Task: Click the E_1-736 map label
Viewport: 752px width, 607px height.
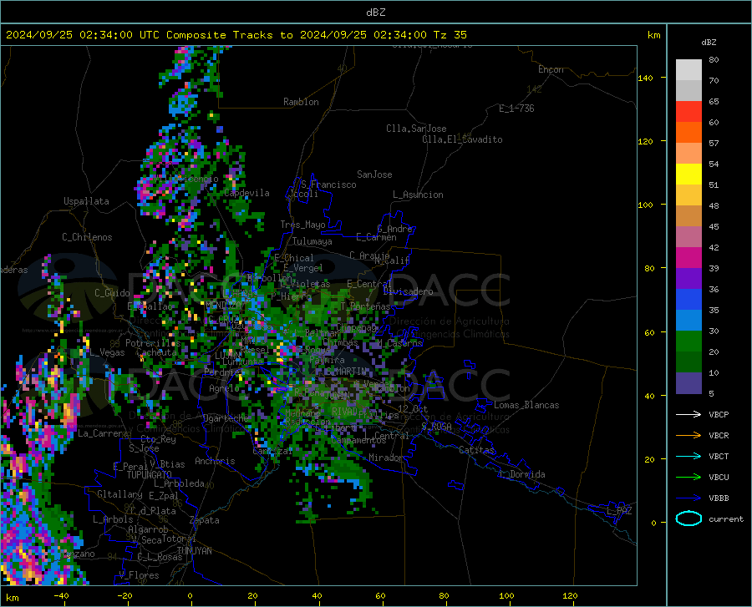Action: point(516,109)
